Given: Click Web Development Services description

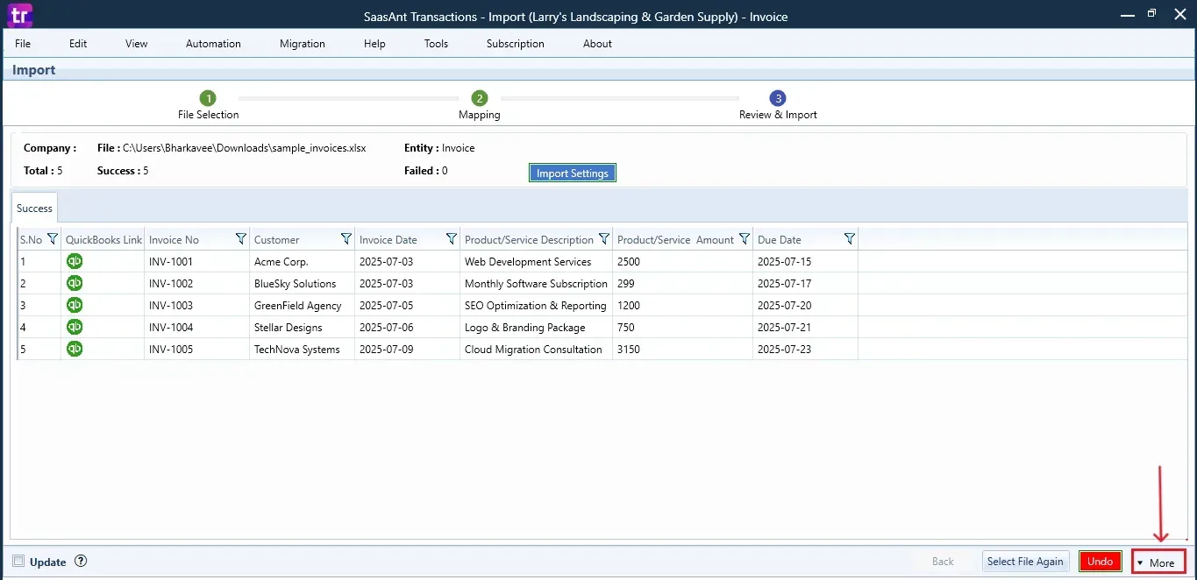Looking at the screenshot, I should pos(536,261).
